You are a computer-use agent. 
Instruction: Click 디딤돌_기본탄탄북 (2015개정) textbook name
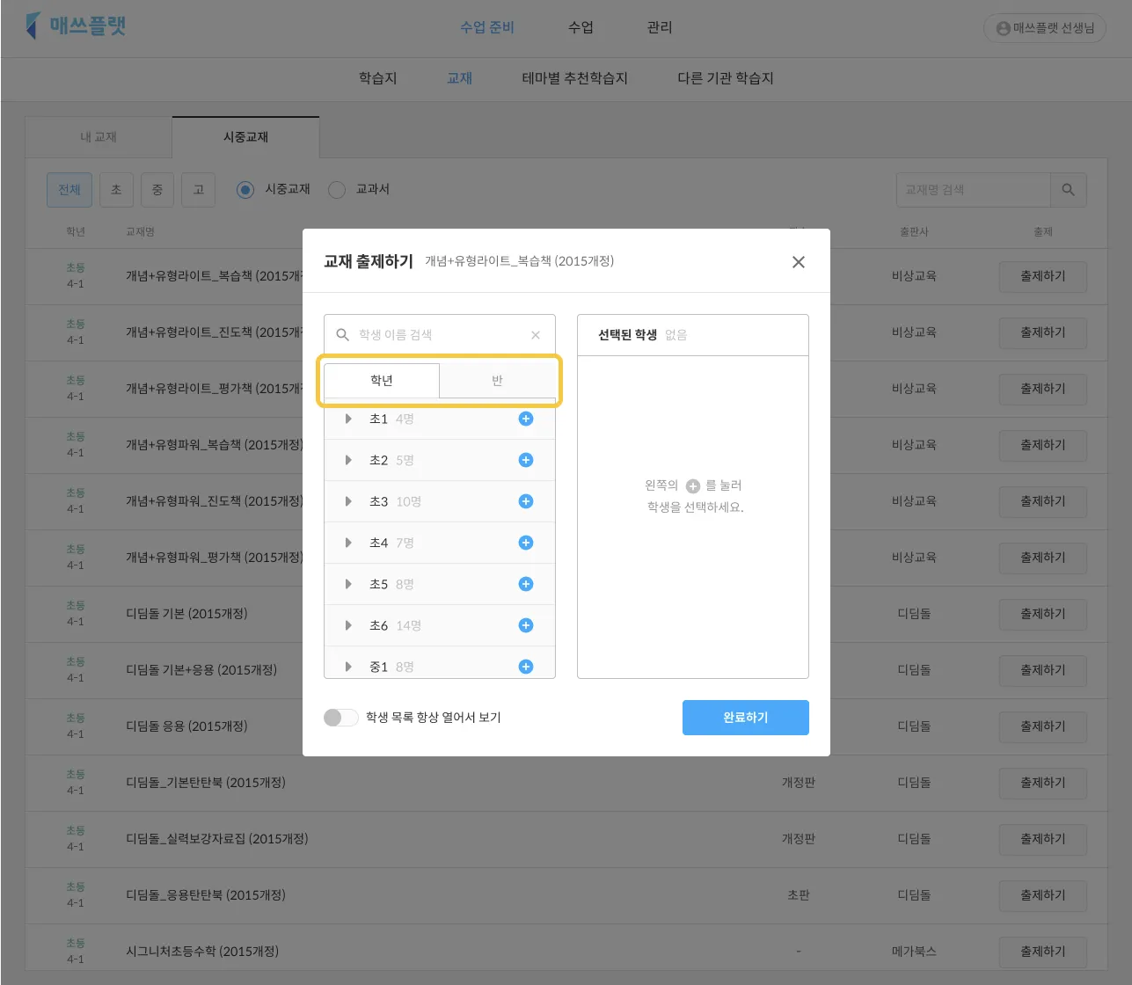pos(206,783)
